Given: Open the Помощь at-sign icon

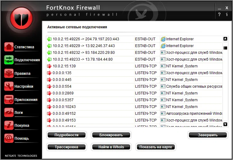Looking at the screenshot, I should (9, 138).
